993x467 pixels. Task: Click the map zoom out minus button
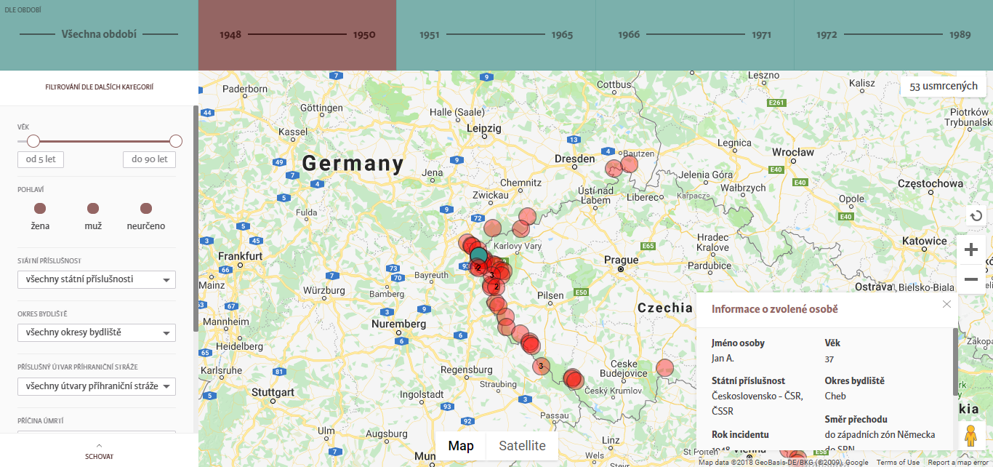pyautogui.click(x=970, y=279)
